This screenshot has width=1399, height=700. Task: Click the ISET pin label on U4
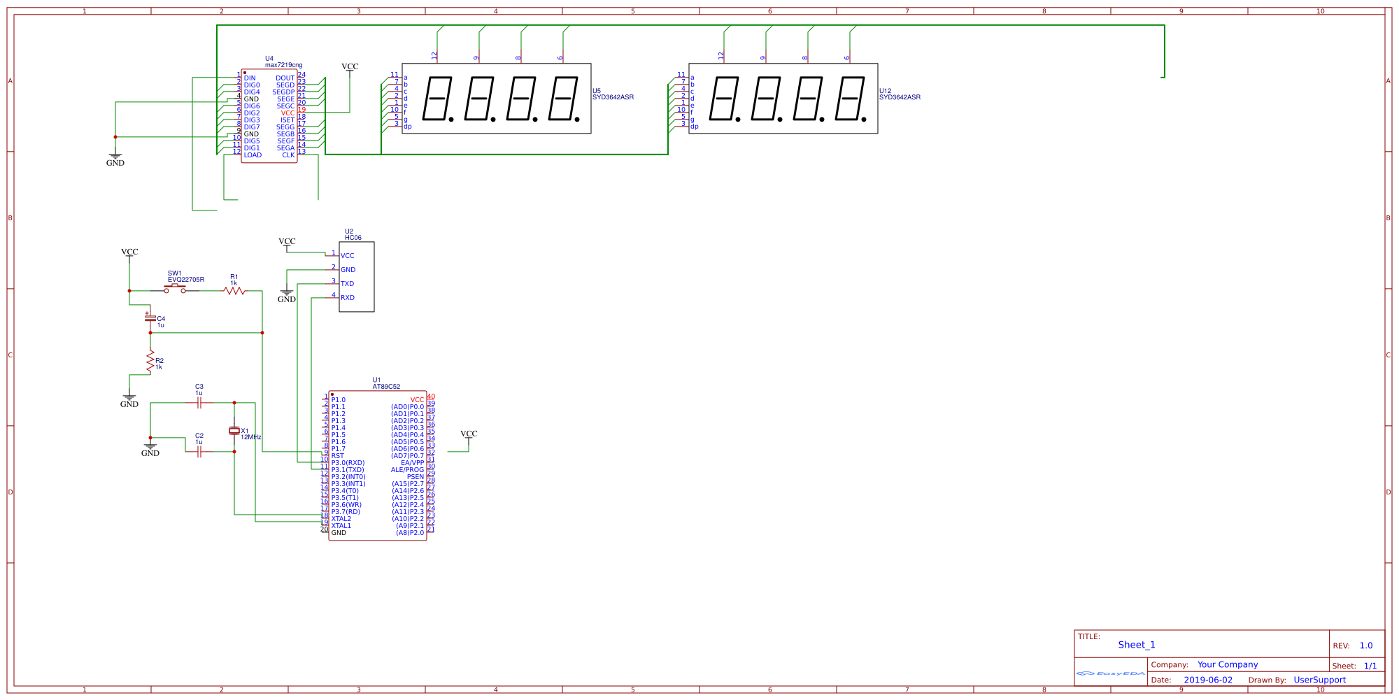pyautogui.click(x=287, y=120)
